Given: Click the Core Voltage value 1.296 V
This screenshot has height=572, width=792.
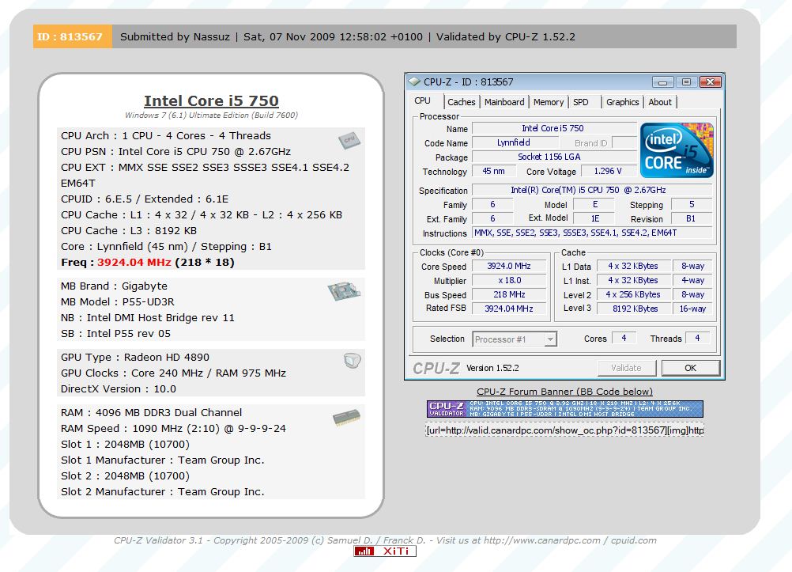Looking at the screenshot, I should tap(608, 171).
